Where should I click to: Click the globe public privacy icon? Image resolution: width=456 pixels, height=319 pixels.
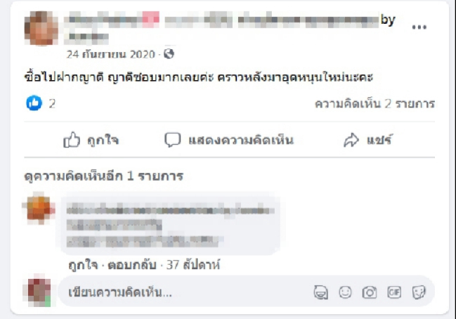pyautogui.click(x=169, y=54)
